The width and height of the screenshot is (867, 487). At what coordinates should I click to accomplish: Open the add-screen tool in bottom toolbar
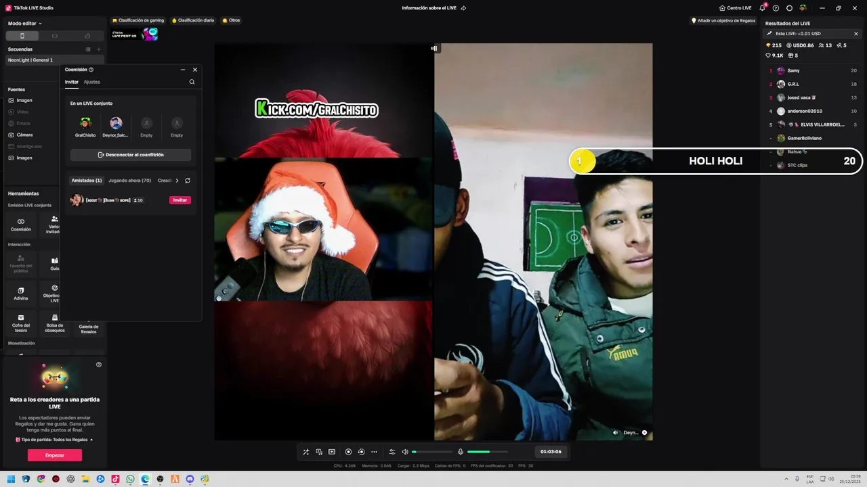click(x=332, y=452)
